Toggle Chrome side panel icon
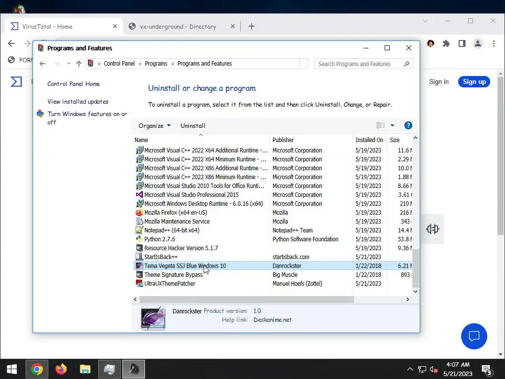This screenshot has height=379, width=505. [x=462, y=43]
